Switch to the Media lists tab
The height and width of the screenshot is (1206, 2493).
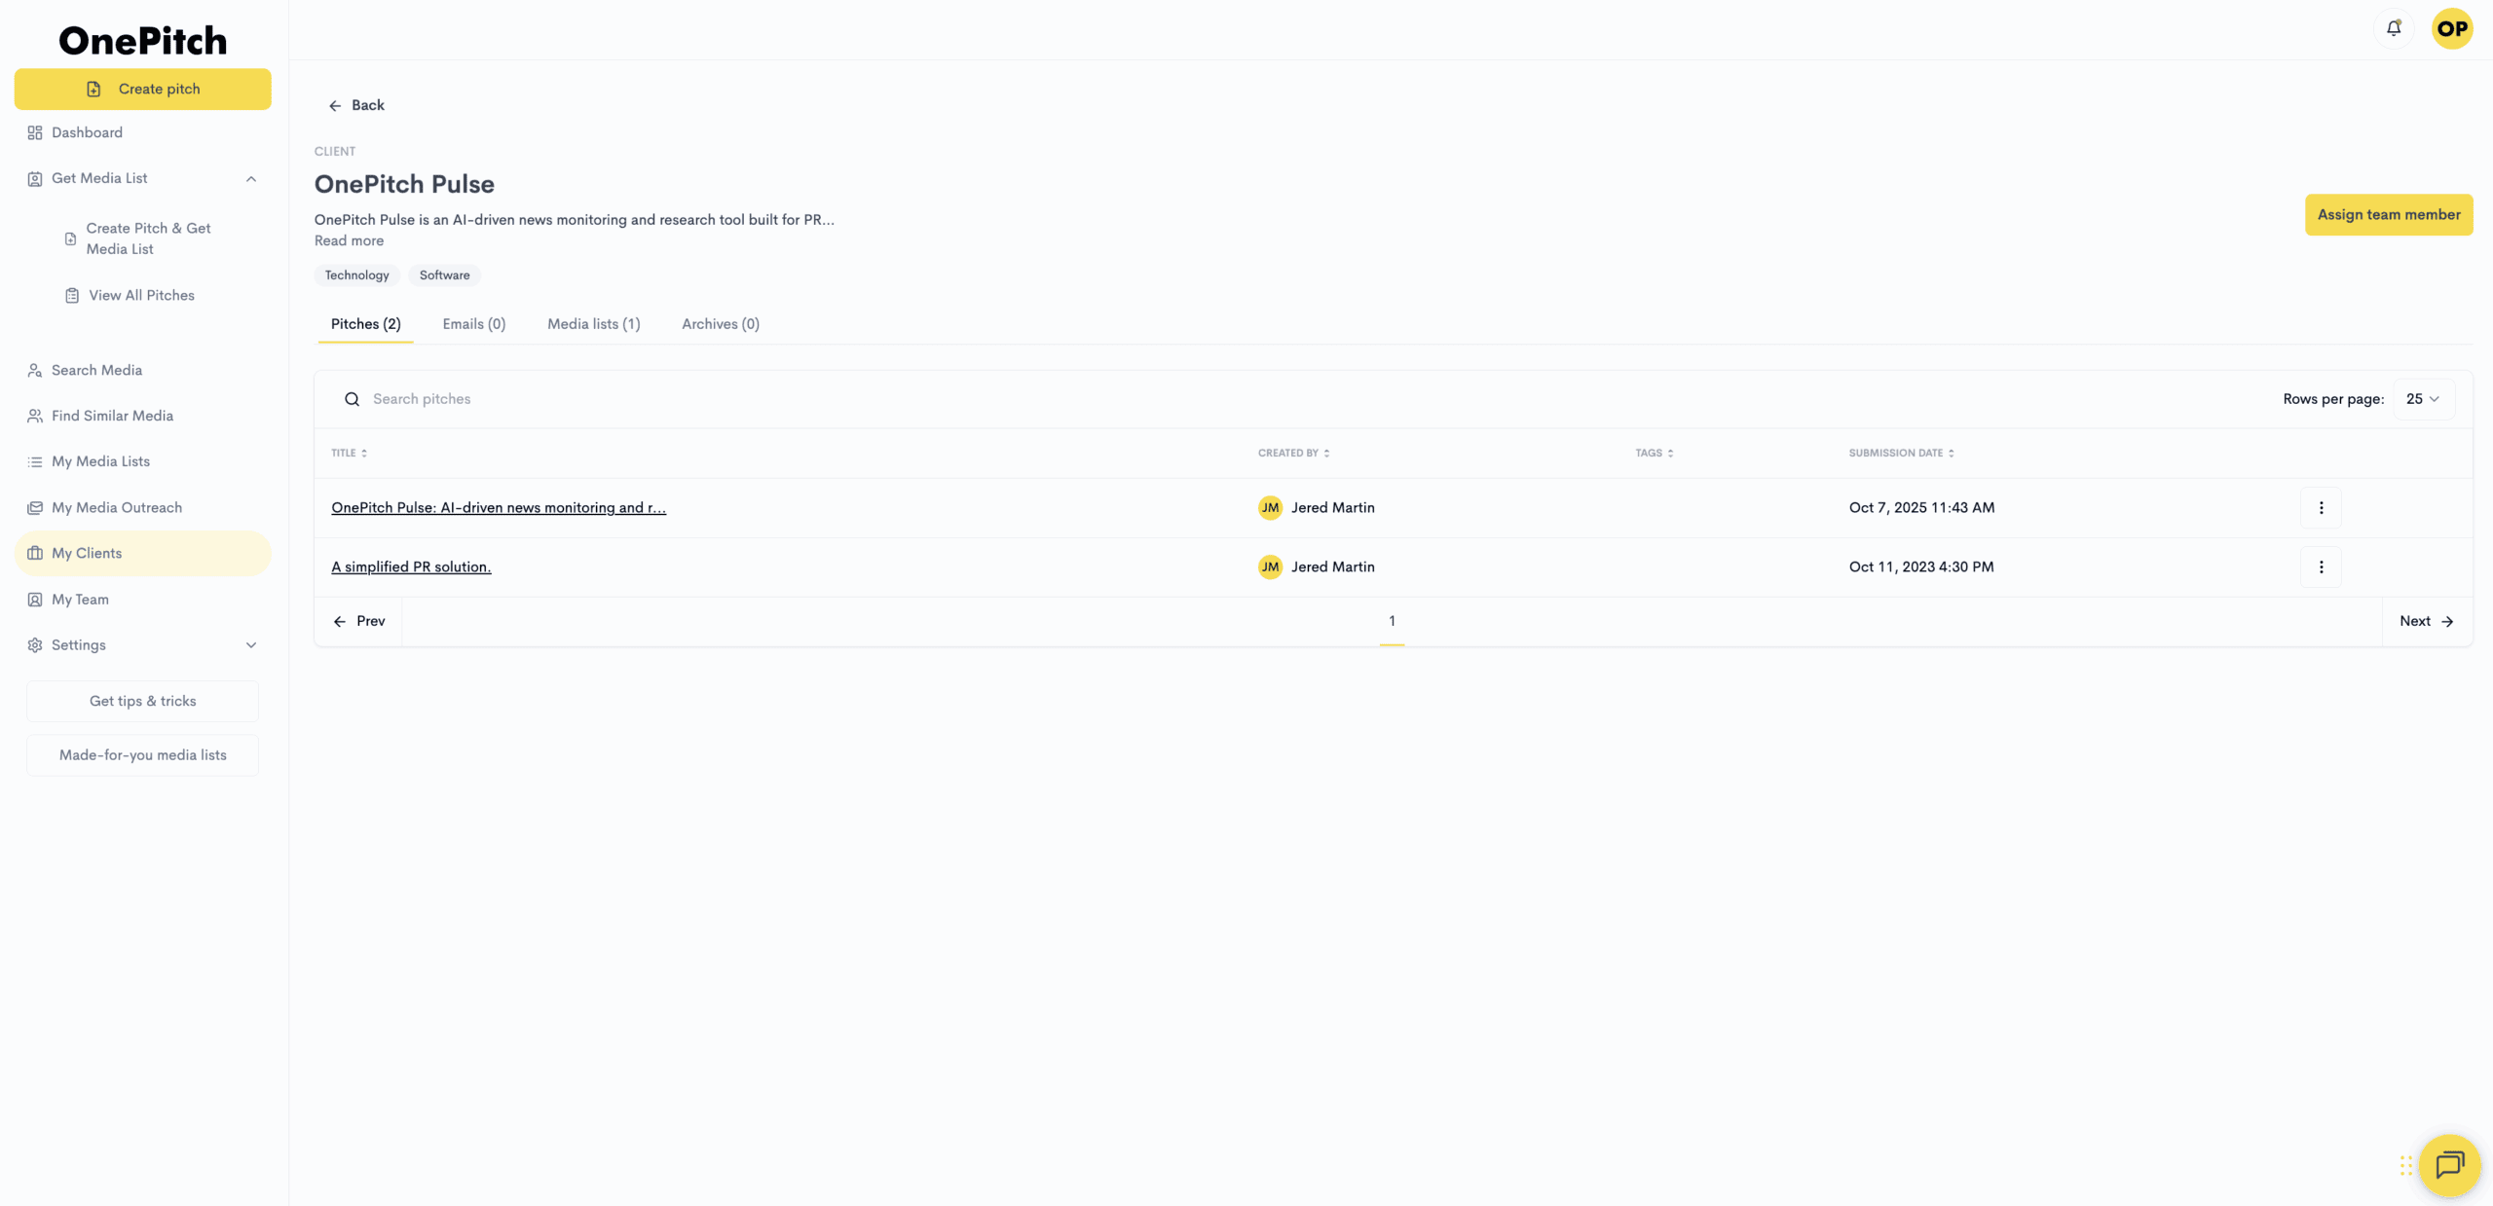coord(593,324)
